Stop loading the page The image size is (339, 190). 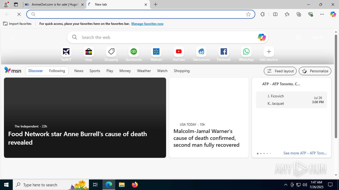click(19, 14)
